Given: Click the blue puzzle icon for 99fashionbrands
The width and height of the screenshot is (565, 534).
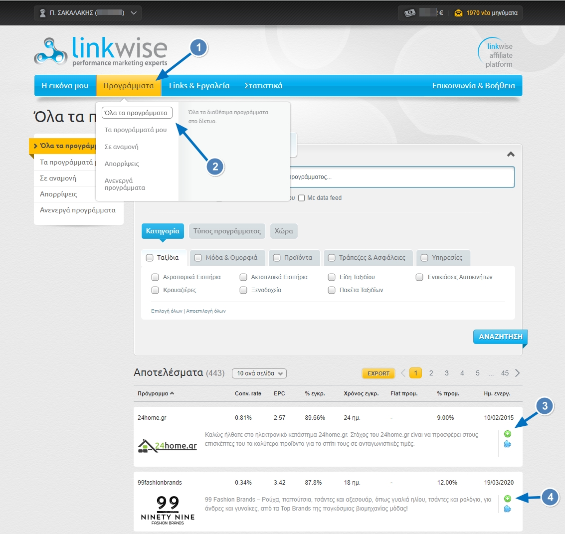Looking at the screenshot, I should click(508, 509).
